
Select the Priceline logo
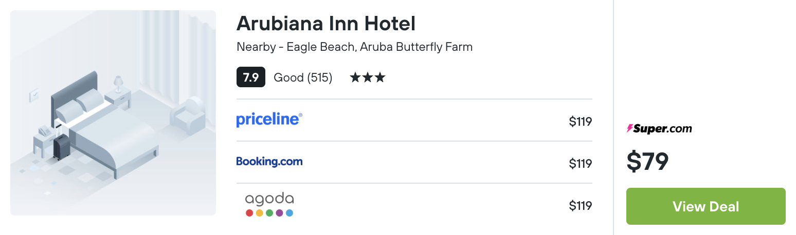269,120
